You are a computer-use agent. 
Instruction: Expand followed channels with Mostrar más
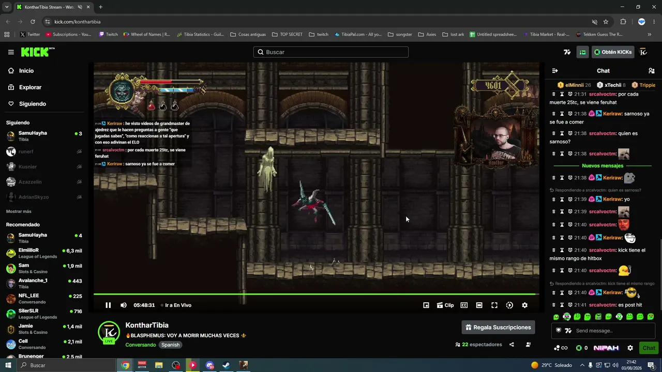(19, 211)
